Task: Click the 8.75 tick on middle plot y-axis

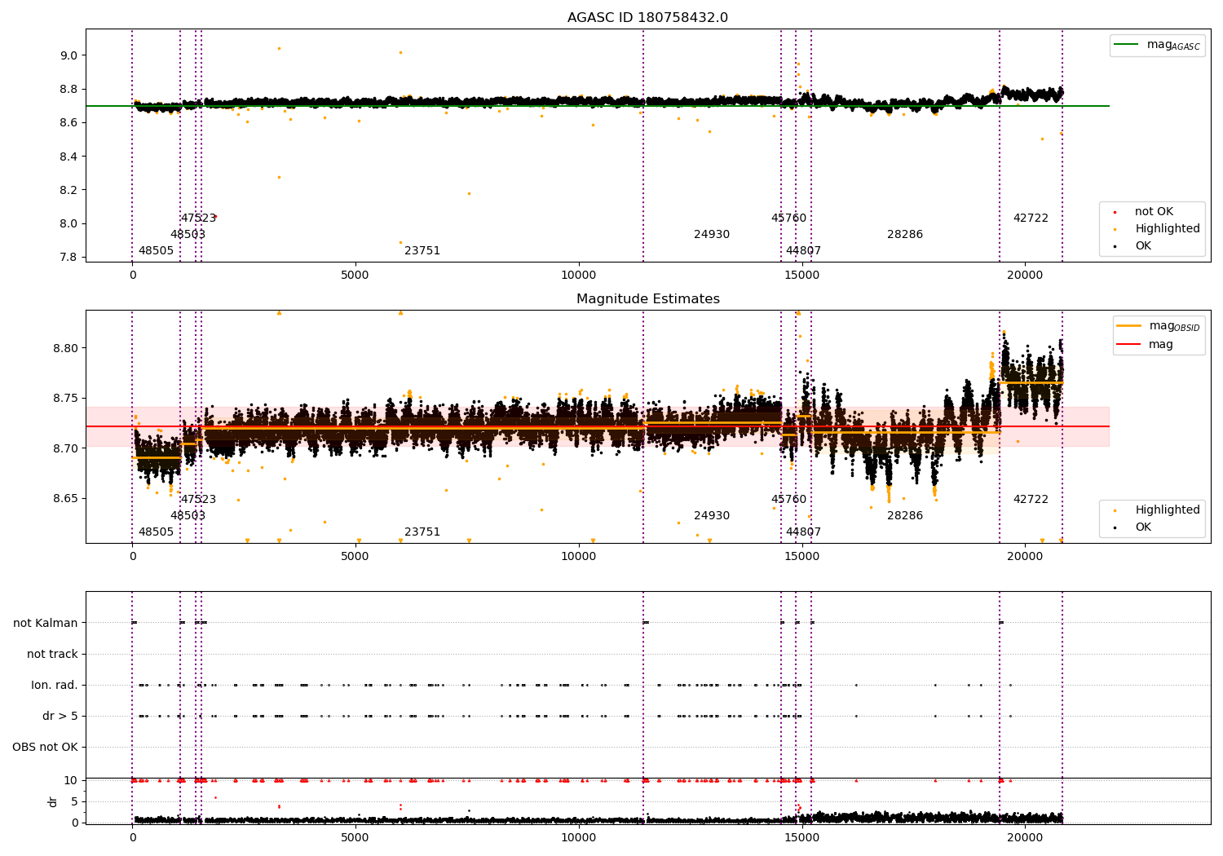Action: tap(65, 399)
